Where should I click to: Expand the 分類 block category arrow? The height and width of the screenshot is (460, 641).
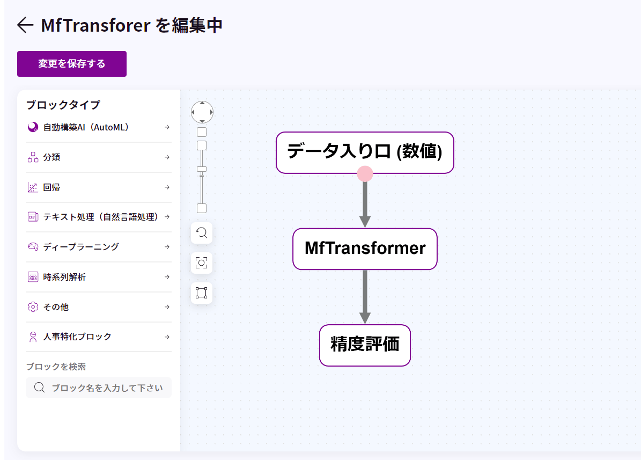[167, 157]
